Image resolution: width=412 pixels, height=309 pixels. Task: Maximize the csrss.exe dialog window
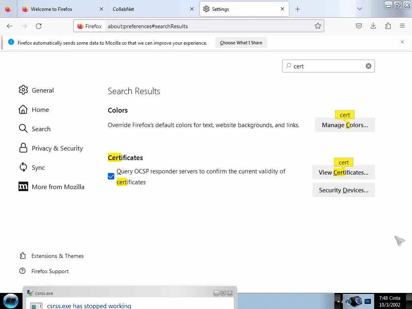tap(223, 293)
